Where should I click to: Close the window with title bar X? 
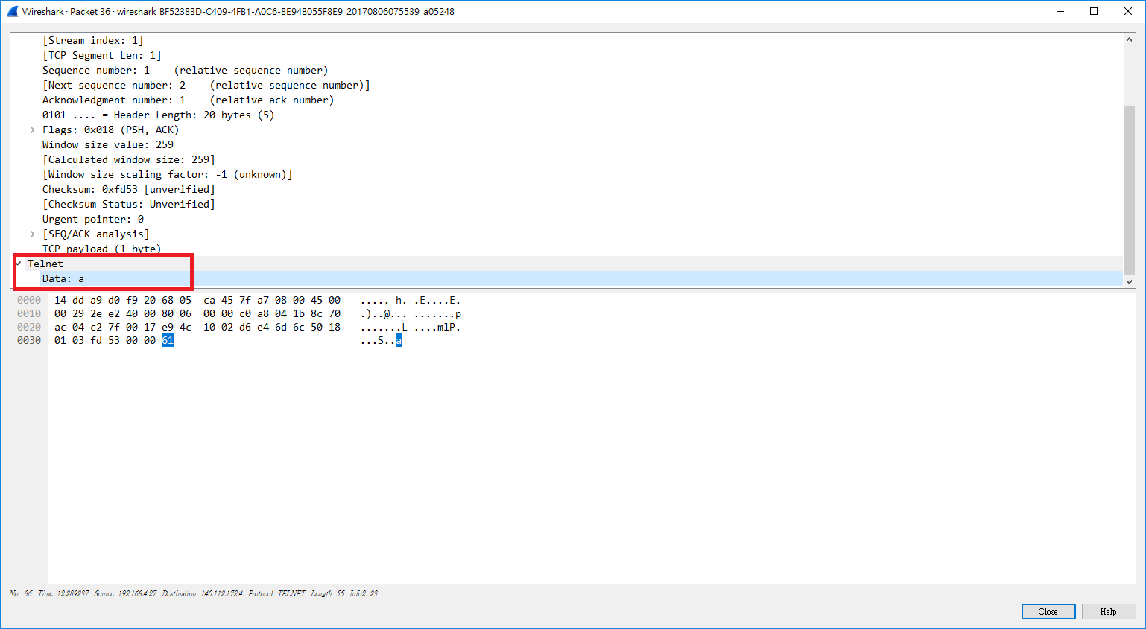(x=1128, y=11)
